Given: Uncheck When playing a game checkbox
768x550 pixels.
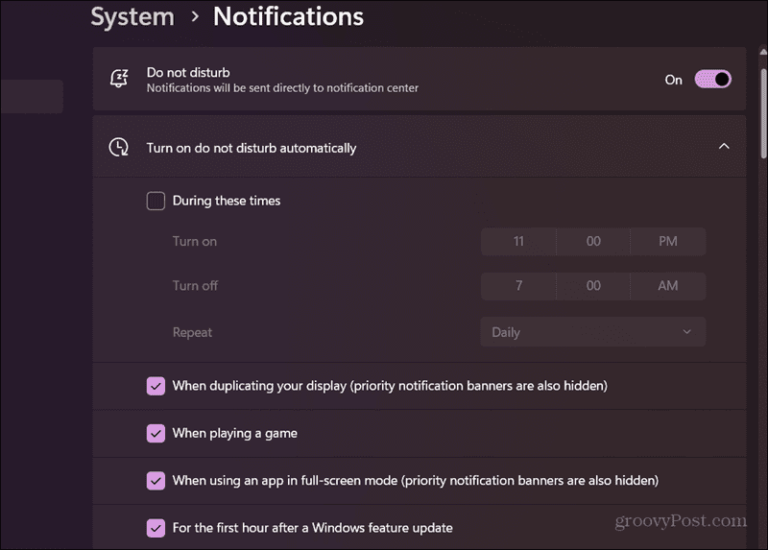Looking at the screenshot, I should click(x=156, y=434).
